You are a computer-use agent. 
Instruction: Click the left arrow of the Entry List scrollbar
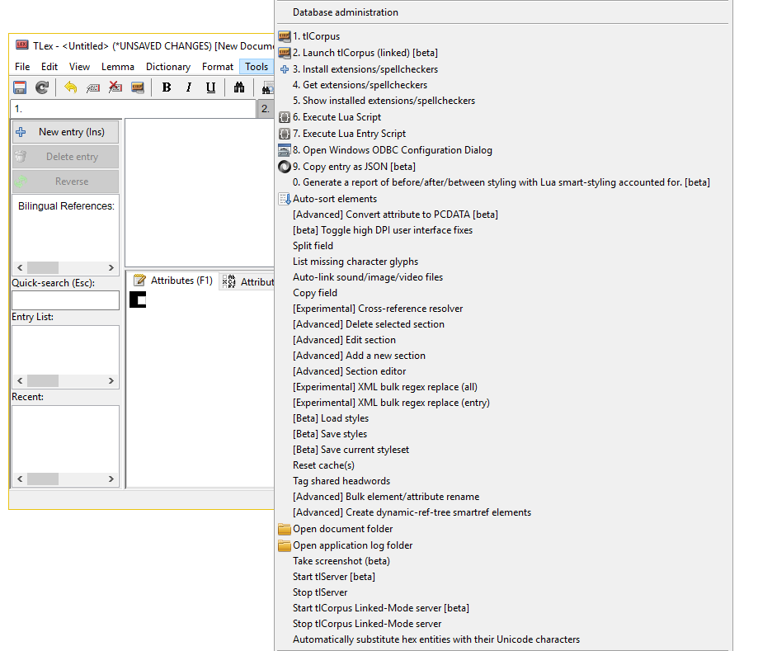click(x=20, y=381)
